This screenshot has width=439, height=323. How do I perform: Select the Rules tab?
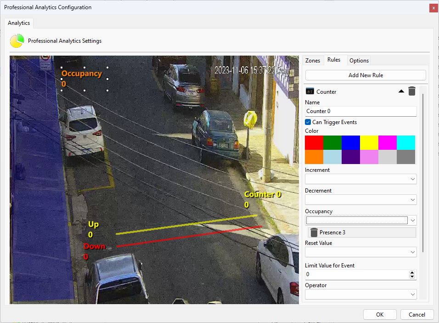334,60
